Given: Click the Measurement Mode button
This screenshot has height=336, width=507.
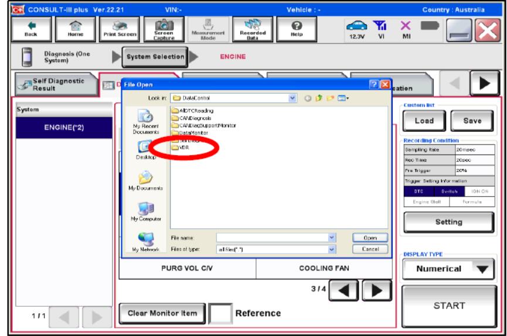Looking at the screenshot, I should pyautogui.click(x=208, y=29).
